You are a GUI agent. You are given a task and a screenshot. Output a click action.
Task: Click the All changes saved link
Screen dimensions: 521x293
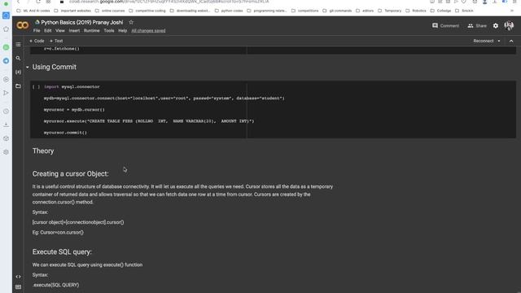tap(148, 31)
